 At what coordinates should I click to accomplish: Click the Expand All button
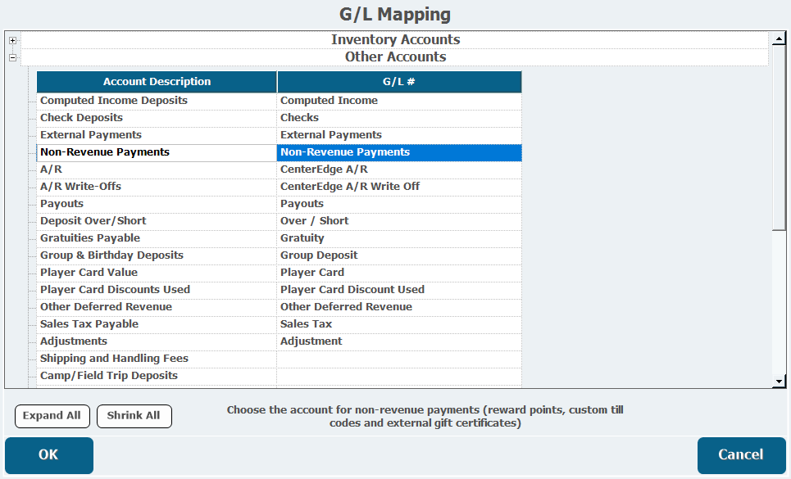(x=52, y=416)
